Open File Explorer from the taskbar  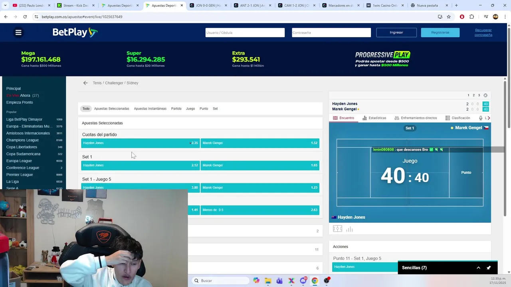click(268, 281)
